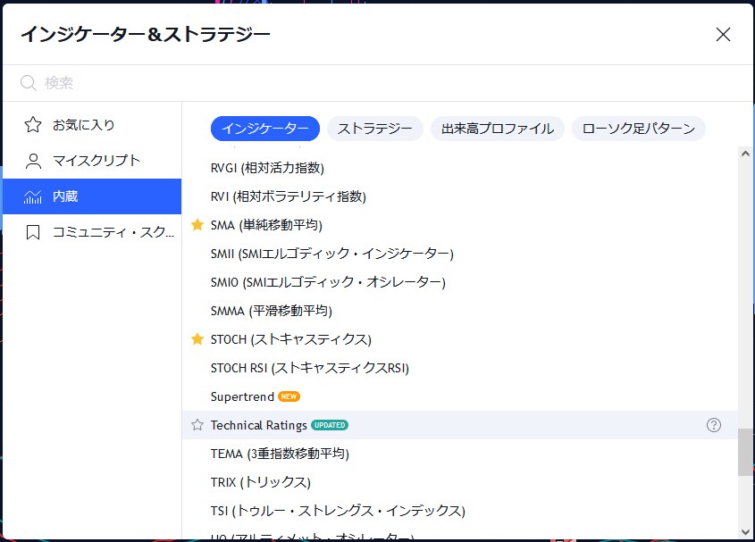Click the bookmark icon beside コミュニティ

[x=33, y=232]
